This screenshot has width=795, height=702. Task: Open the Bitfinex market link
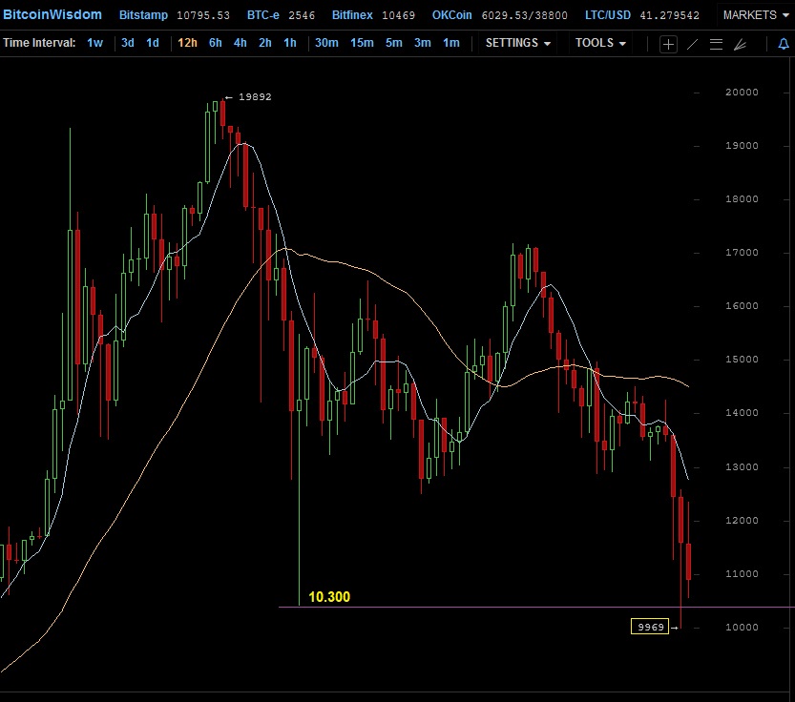tap(352, 15)
